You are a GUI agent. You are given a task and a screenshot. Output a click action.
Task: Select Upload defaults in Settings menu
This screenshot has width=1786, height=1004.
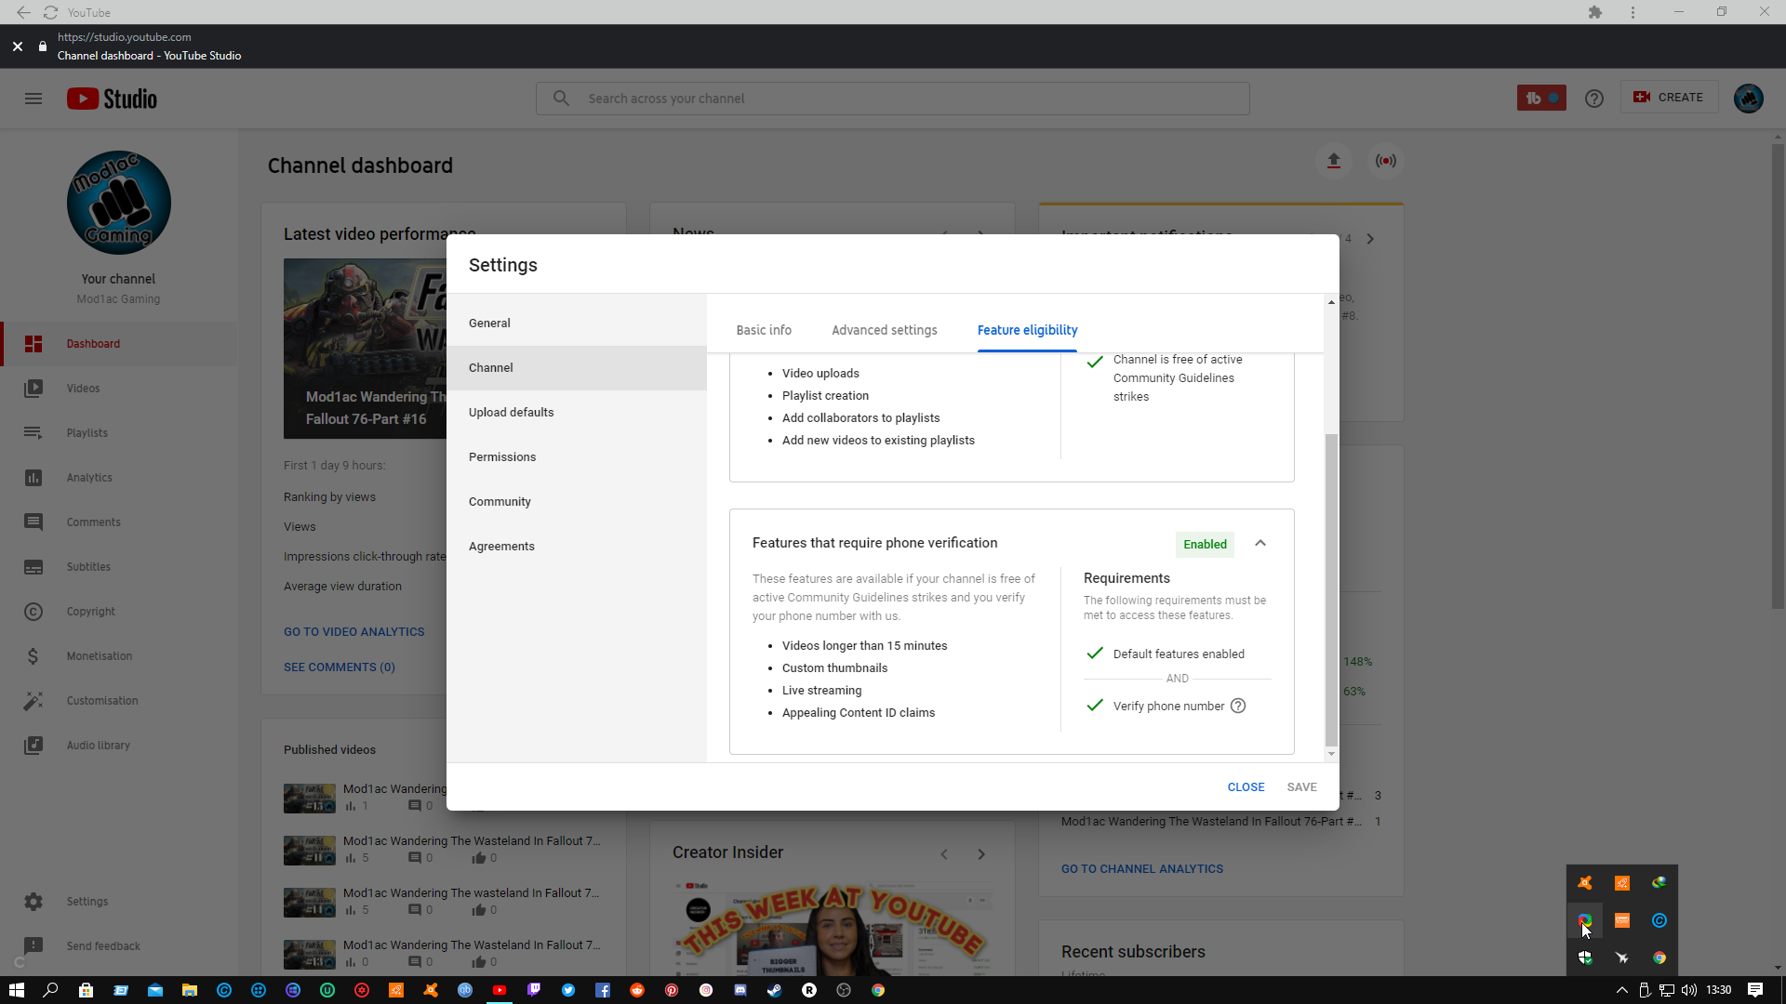[x=577, y=413]
